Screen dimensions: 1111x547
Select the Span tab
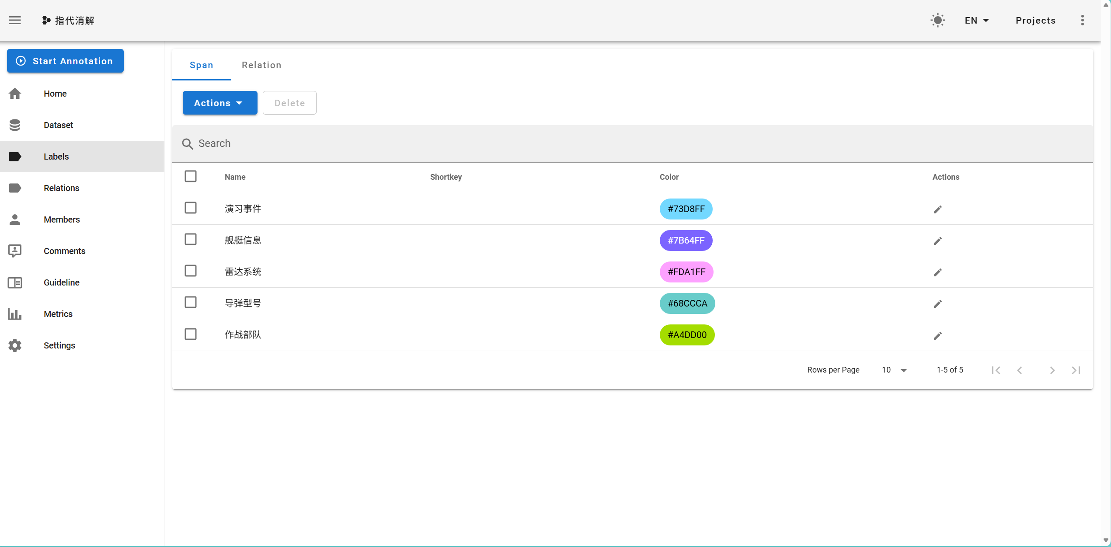pos(201,65)
